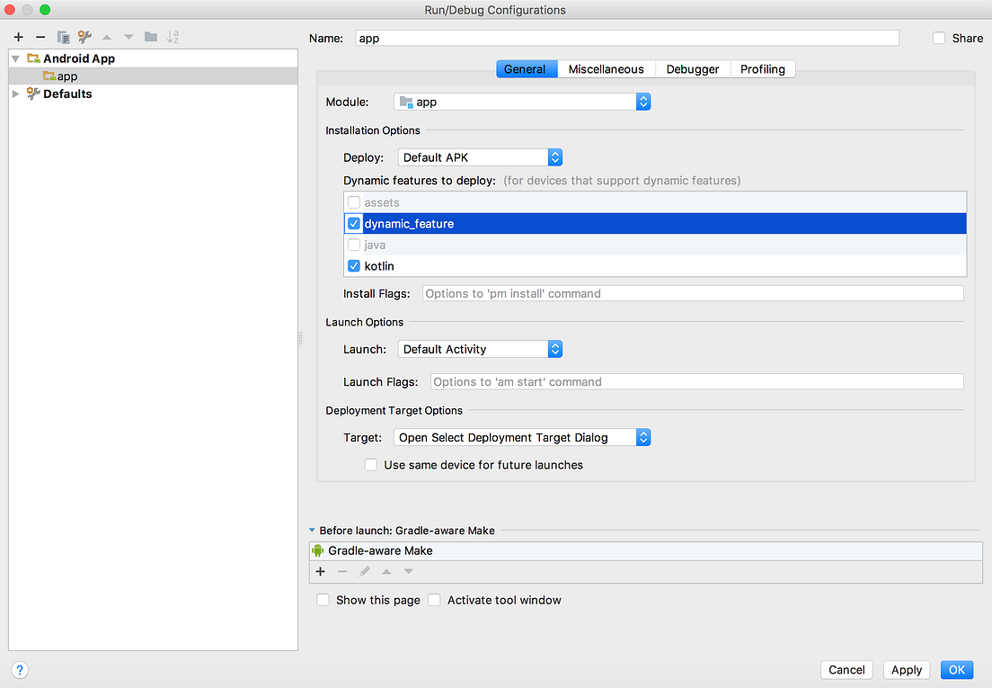Click the create folder icon in toolbar
992x688 pixels.
(151, 38)
